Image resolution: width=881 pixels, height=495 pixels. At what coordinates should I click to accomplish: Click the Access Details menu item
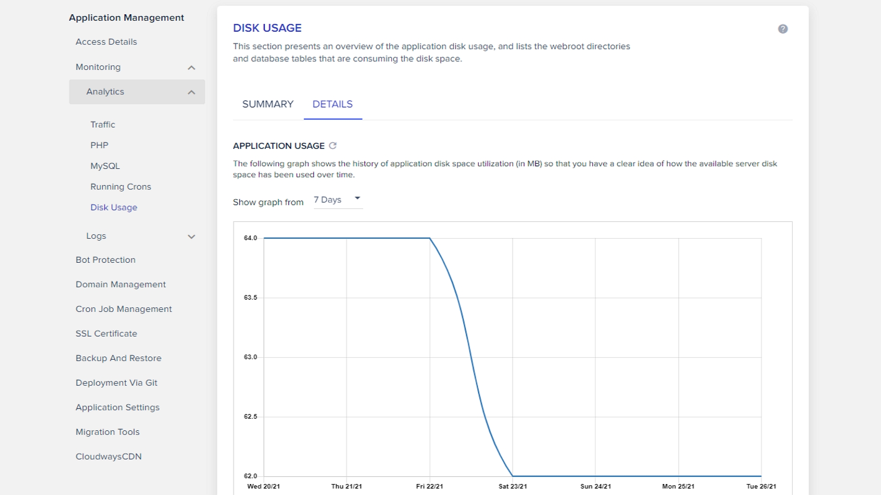click(x=106, y=41)
